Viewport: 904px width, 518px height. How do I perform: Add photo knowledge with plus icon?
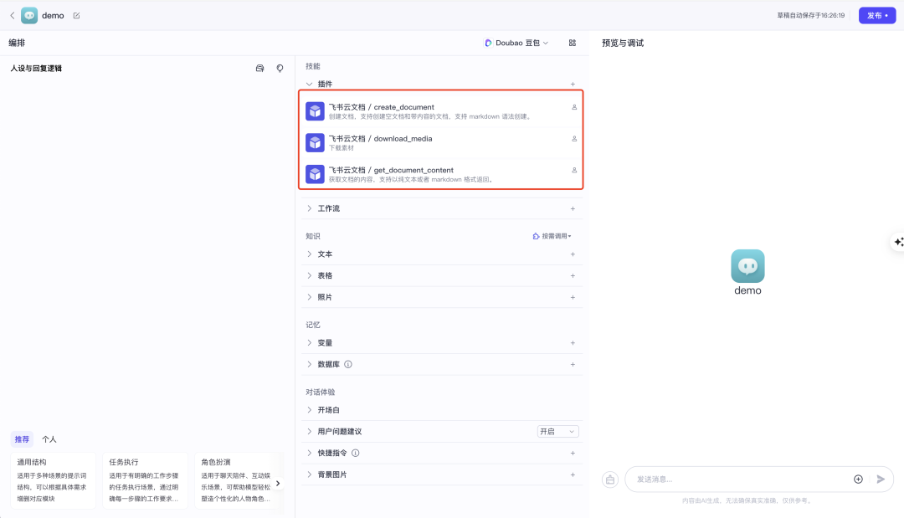(x=573, y=297)
